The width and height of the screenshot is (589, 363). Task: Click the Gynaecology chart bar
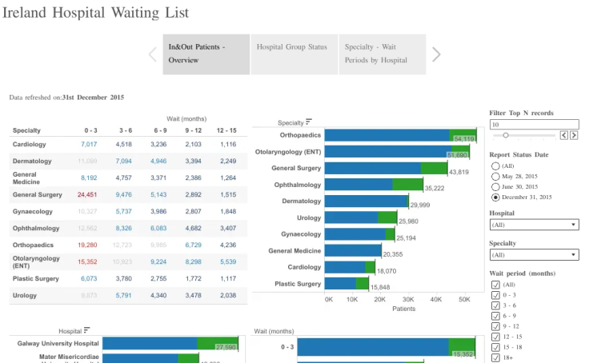[360, 234]
